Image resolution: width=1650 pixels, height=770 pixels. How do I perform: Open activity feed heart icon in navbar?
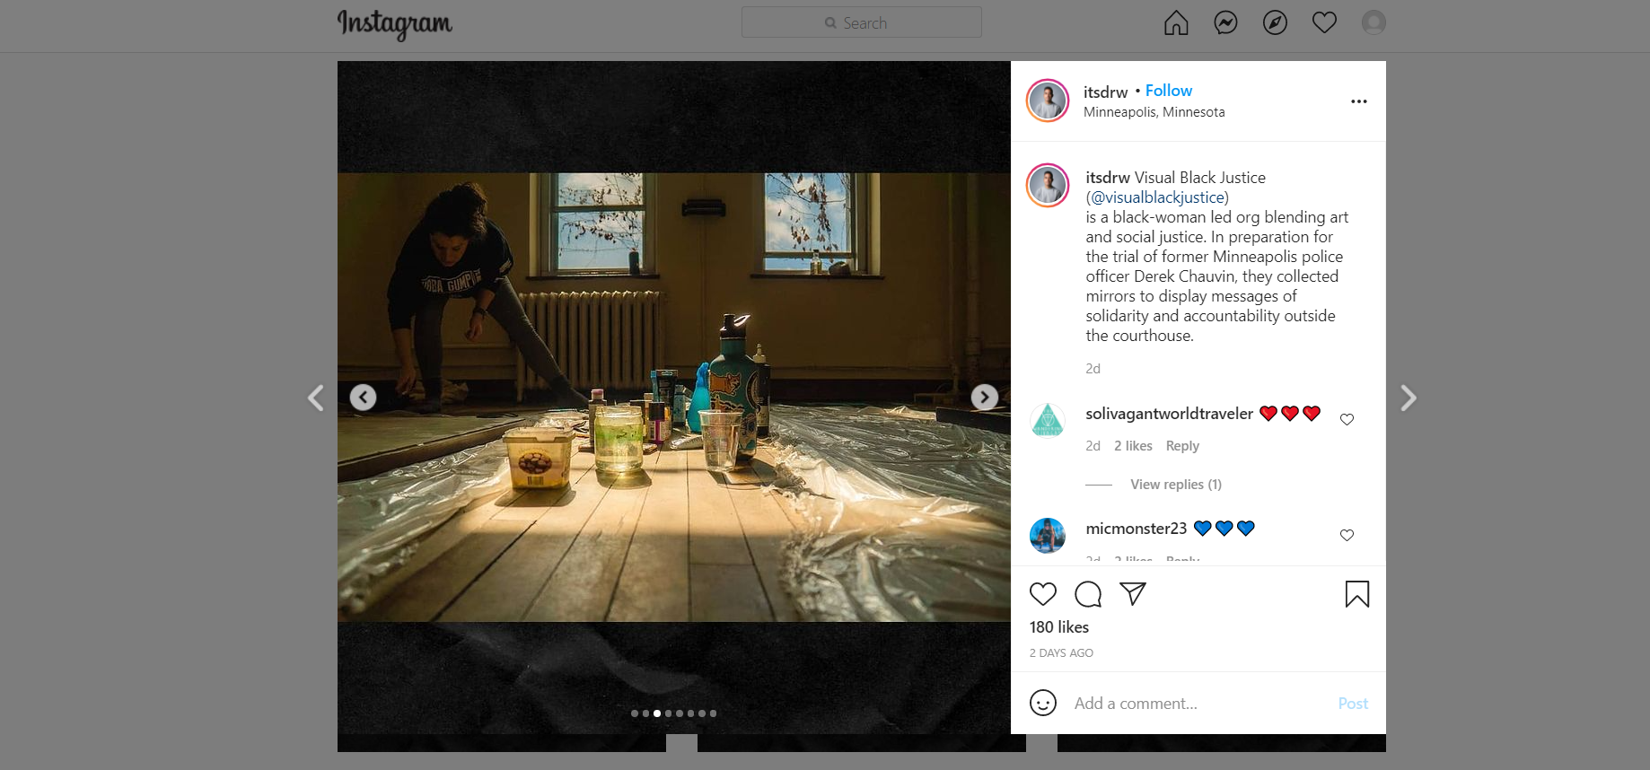tap(1324, 22)
